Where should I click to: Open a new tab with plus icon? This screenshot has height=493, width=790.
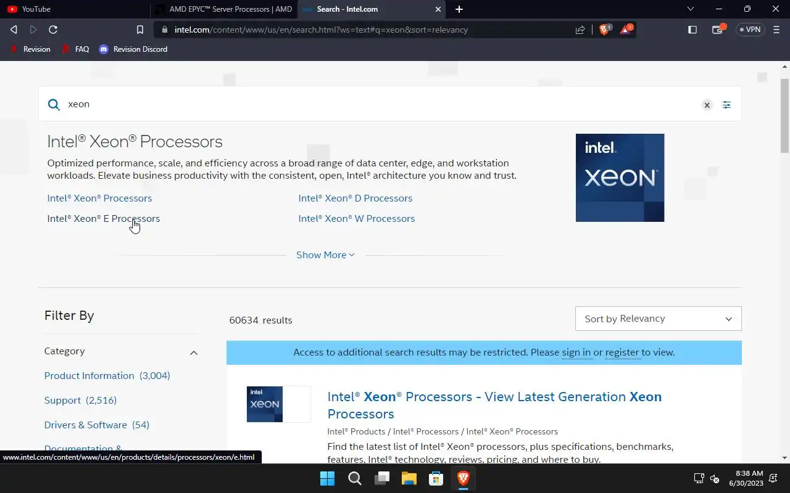(x=459, y=9)
